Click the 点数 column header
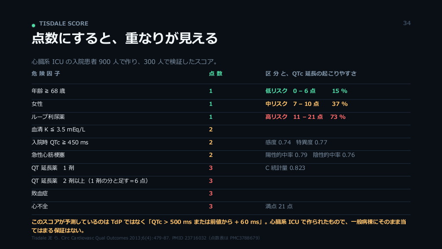This screenshot has width=442, height=249. [215, 73]
